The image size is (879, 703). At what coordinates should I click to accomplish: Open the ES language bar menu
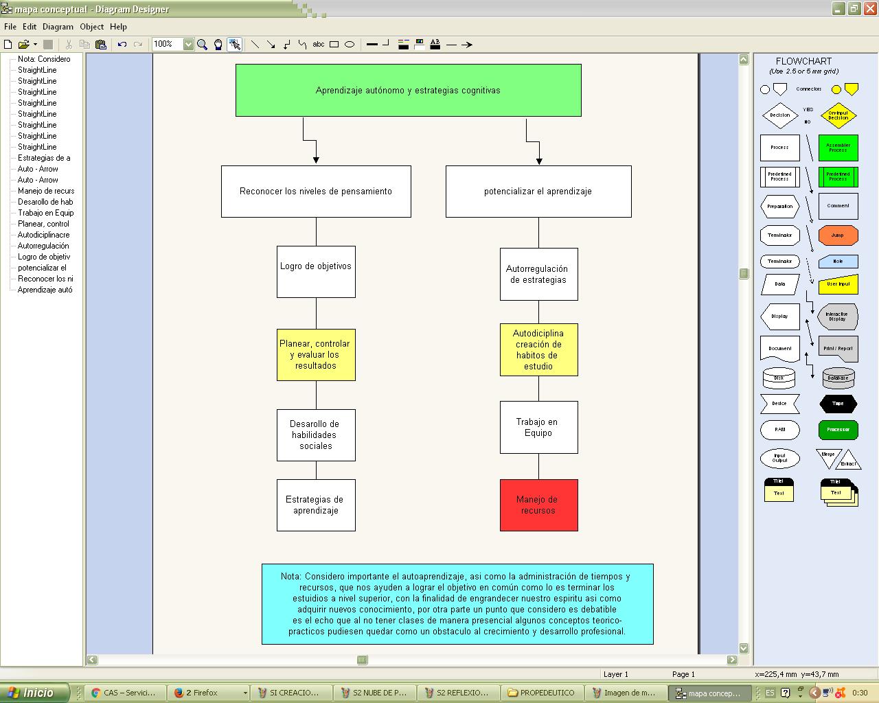click(770, 692)
